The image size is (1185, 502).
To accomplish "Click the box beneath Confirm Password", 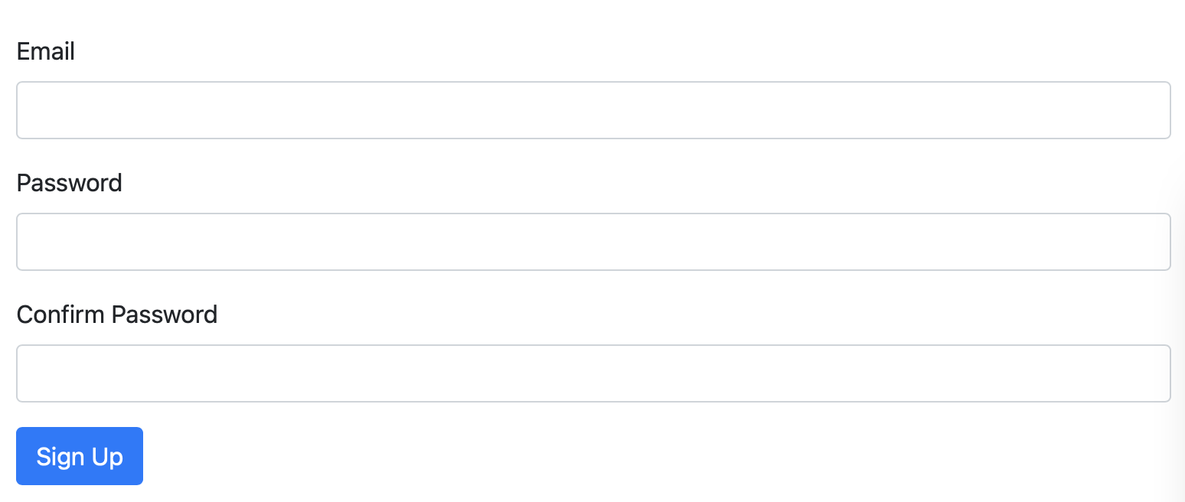I will [593, 373].
